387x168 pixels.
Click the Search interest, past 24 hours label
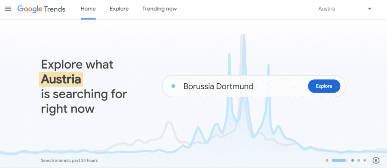pyautogui.click(x=69, y=160)
